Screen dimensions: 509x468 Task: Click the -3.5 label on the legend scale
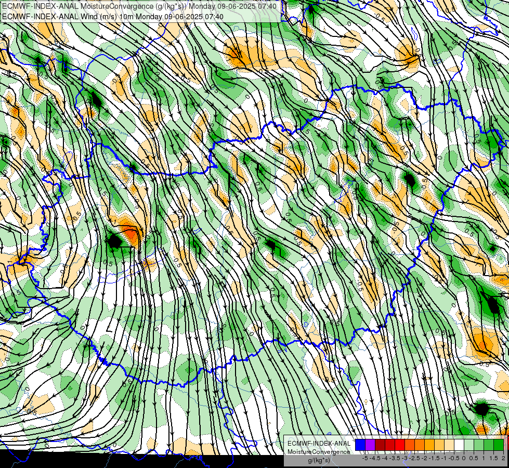point(395,458)
